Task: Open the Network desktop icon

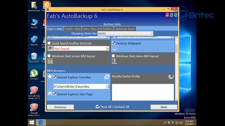Action: pyautogui.click(x=34, y=41)
